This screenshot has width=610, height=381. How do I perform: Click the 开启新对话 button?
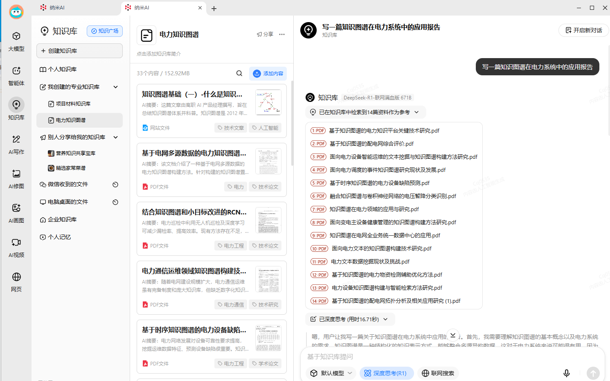(584, 30)
